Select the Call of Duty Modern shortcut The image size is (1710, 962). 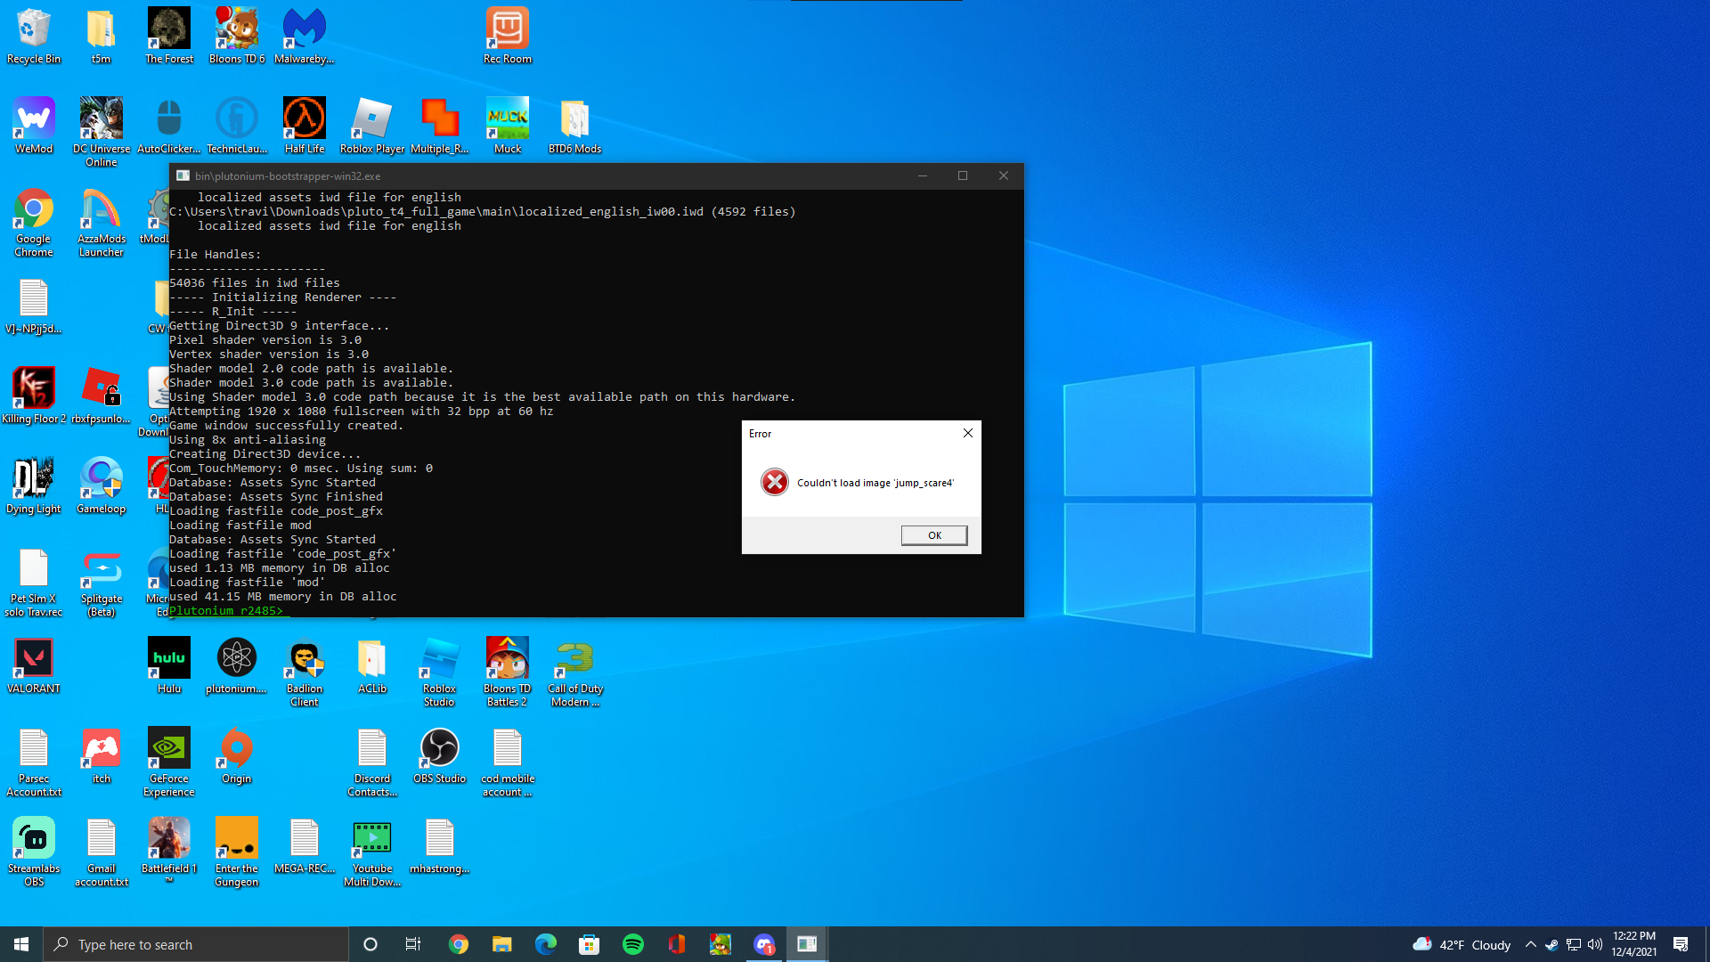pos(575,672)
